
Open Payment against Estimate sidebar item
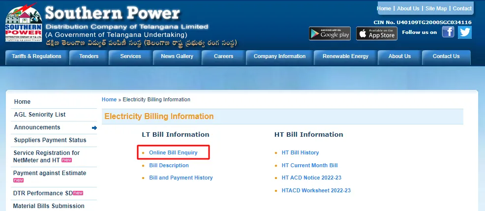pyautogui.click(x=49, y=173)
